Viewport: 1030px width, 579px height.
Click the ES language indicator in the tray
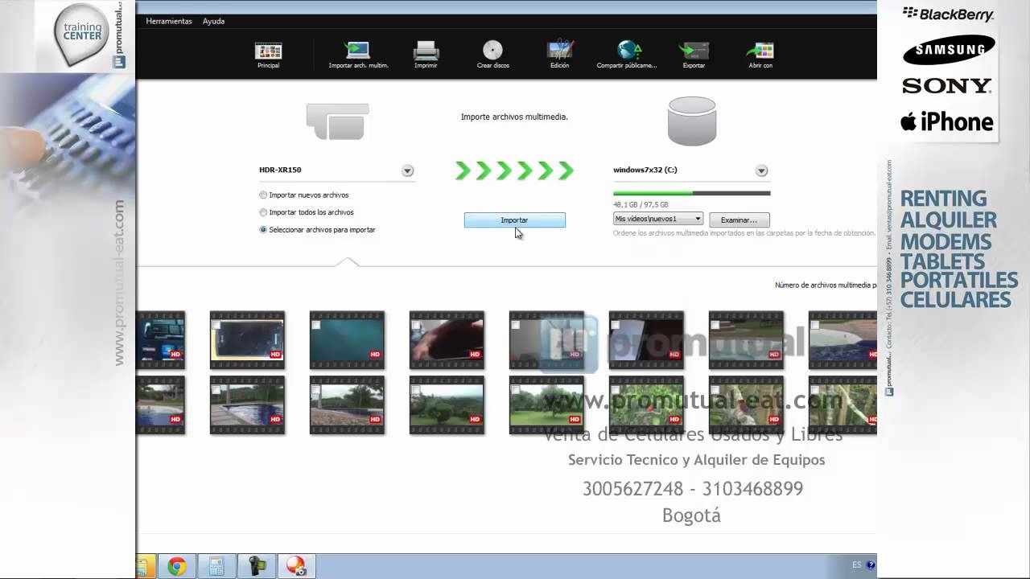tap(857, 565)
